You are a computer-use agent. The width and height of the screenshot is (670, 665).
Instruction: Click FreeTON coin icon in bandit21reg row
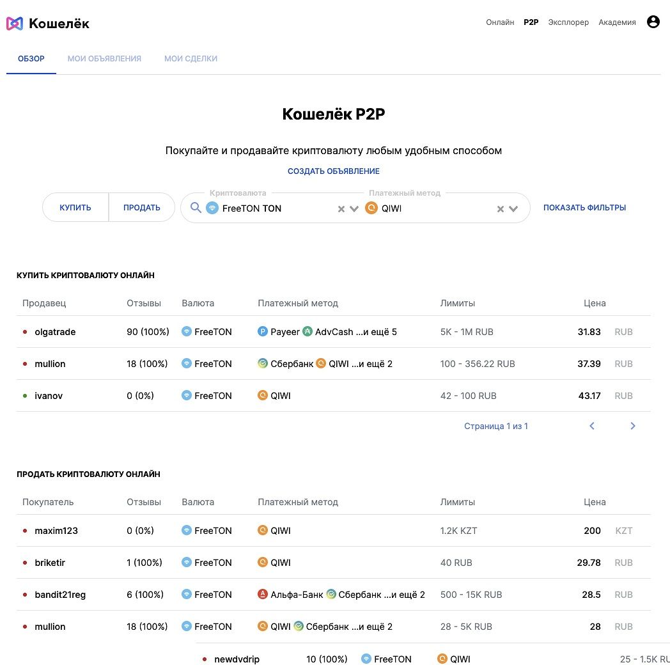[x=187, y=594]
